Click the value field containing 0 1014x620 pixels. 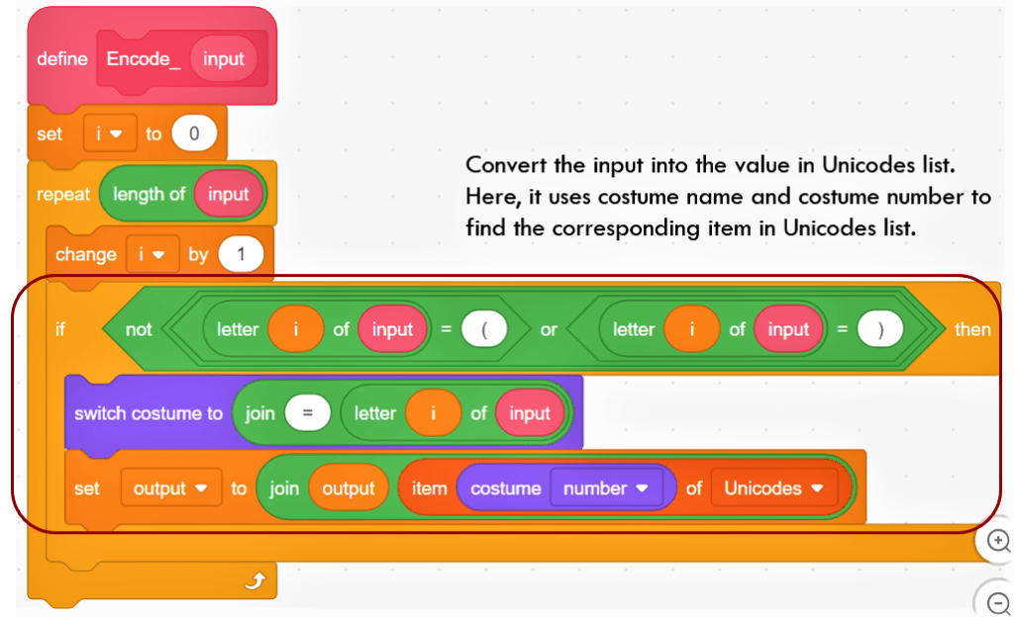[x=194, y=134]
